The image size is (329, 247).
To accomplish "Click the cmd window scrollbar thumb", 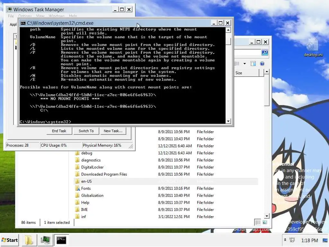I will pyautogui.click(x=228, y=41).
